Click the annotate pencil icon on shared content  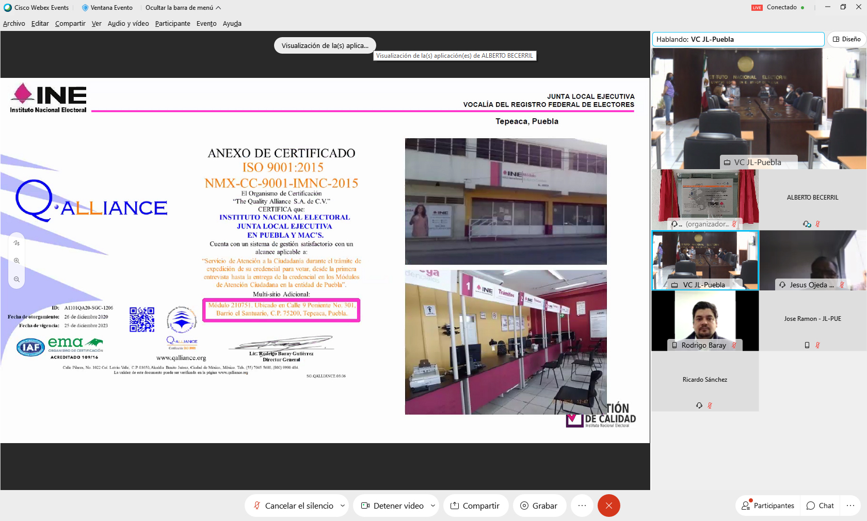coord(17,242)
